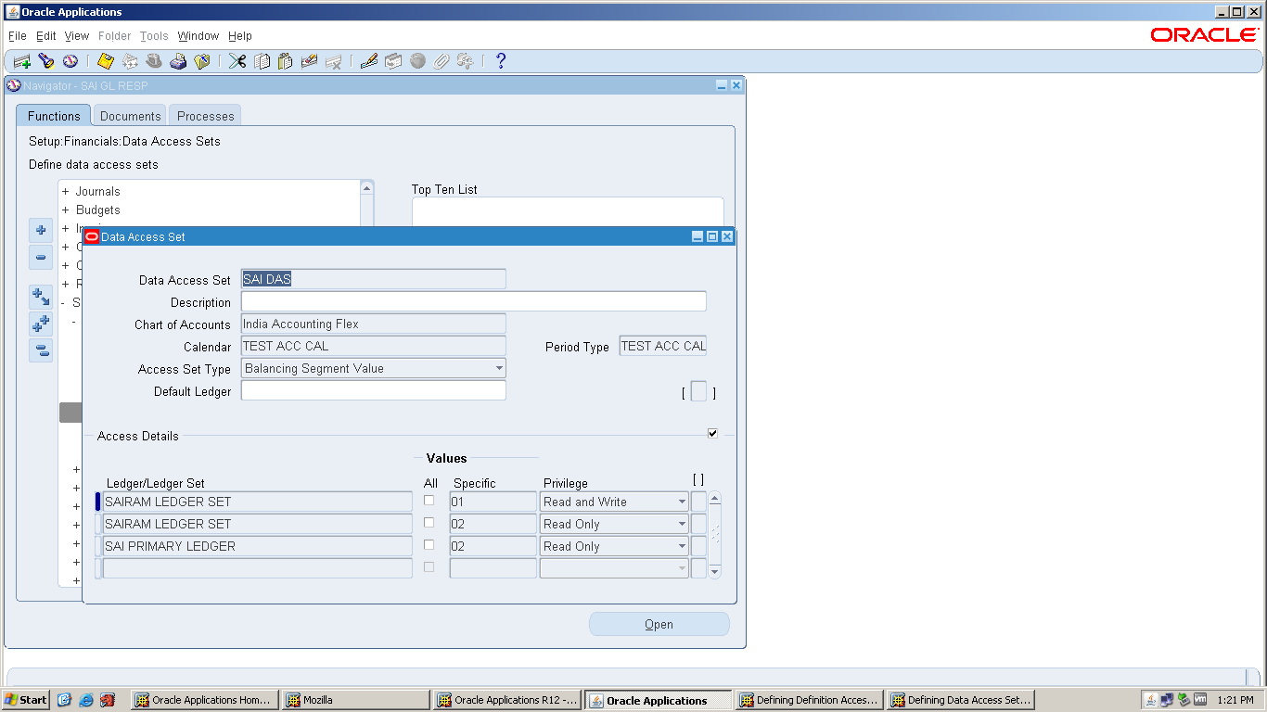Click the SAI PRIMARY LEDGER field
The image size is (1267, 712).
tap(258, 546)
